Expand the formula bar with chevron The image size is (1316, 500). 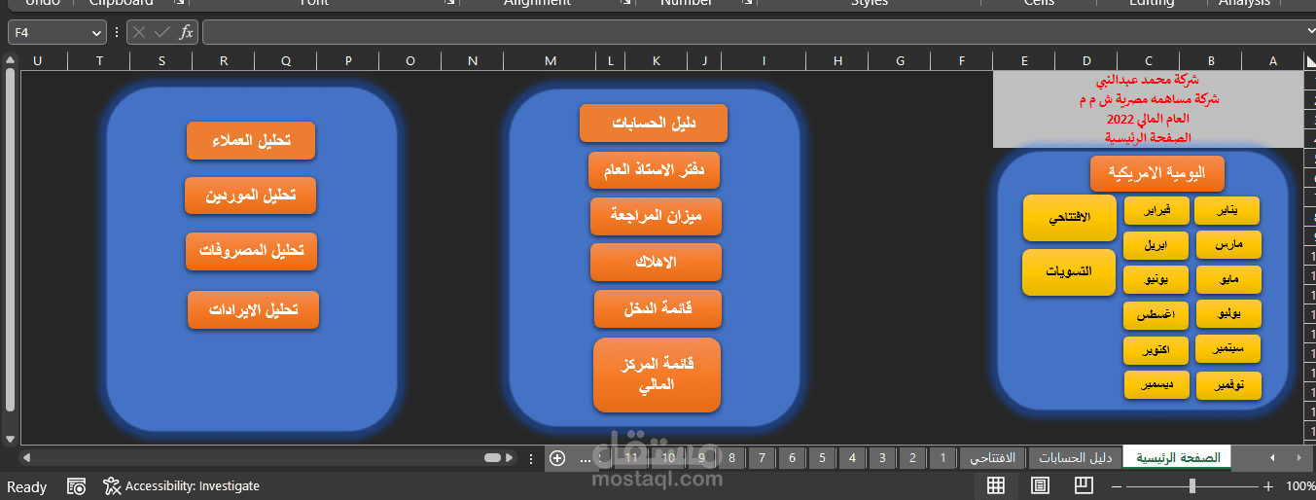point(1309,32)
